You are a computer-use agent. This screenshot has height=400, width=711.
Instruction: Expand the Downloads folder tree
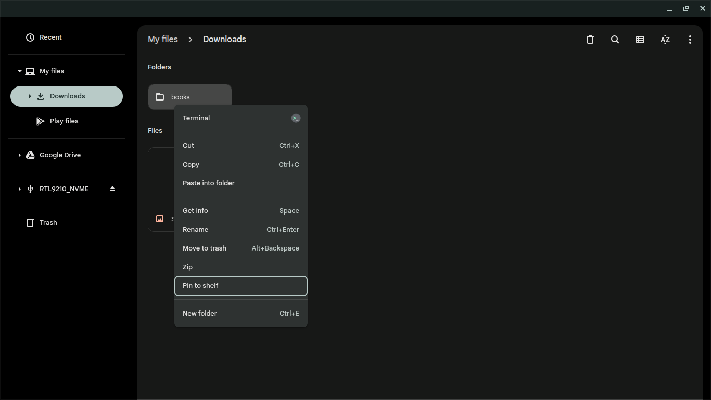(30, 96)
